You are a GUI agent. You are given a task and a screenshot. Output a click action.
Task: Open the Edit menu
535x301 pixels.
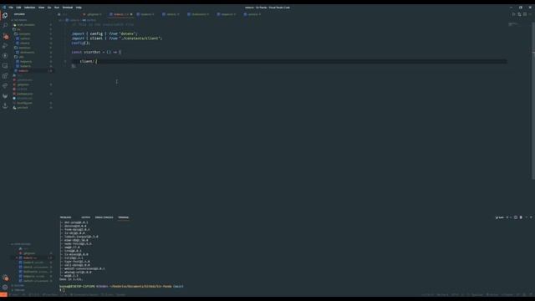pos(18,8)
